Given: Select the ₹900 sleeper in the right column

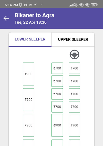Looking at the screenshot, I should coord(74,125).
